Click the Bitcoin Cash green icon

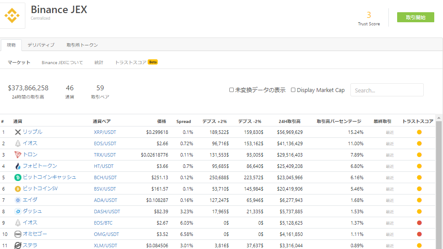tap(18, 177)
